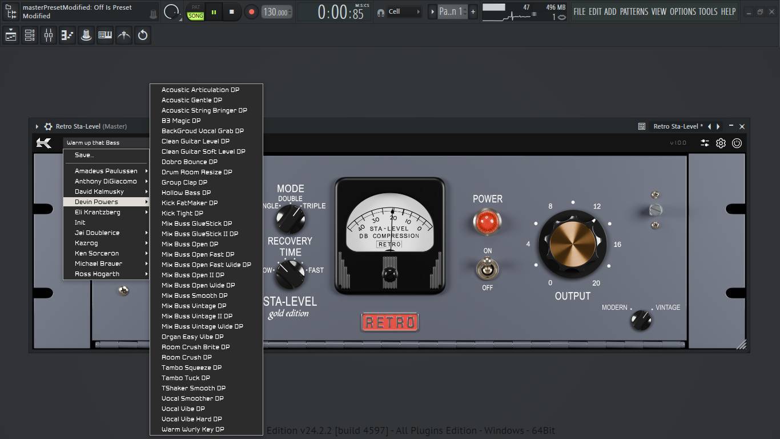Open the PATTERNS menu
780x439 pixels.
(x=634, y=11)
